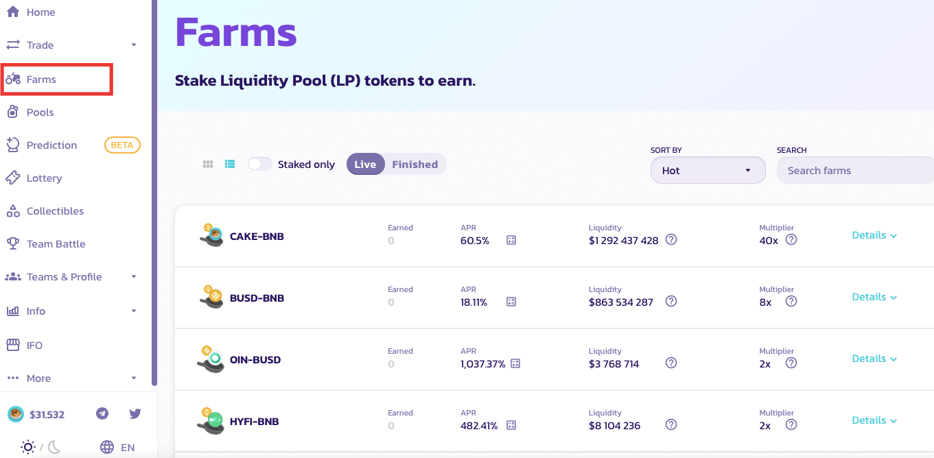The width and height of the screenshot is (934, 458).
Task: Open the Sort By Hot dropdown
Action: coord(708,170)
